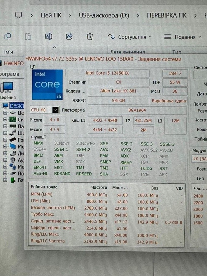The image size is (207, 276).
Task: Click the HWiNFO summary computer icon
Action: pos(7,87)
